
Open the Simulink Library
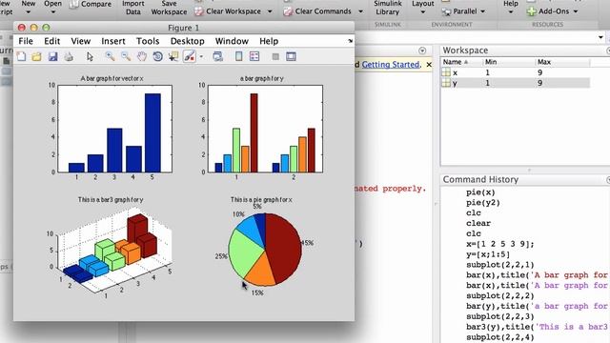(388, 8)
